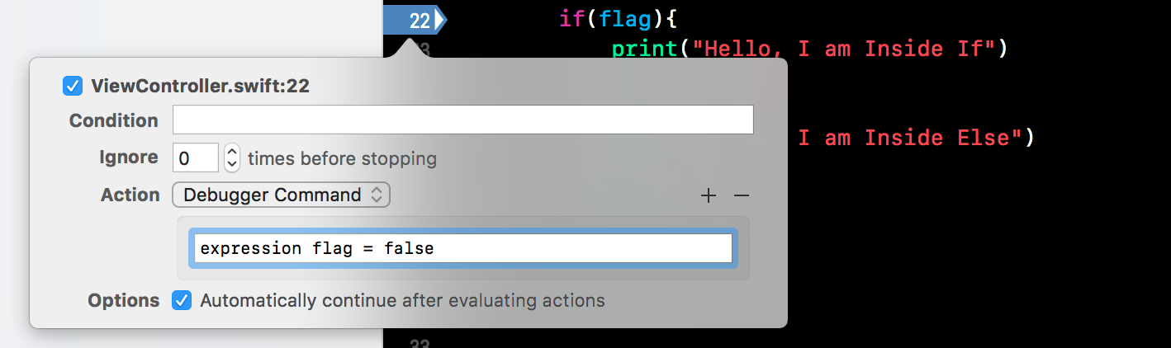Viewport: 1171px width, 348px height.
Task: Open the Debugger Command action dropdown
Action: pyautogui.click(x=281, y=195)
